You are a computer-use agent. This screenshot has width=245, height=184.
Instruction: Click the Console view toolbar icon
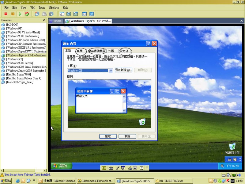coord(92,14)
